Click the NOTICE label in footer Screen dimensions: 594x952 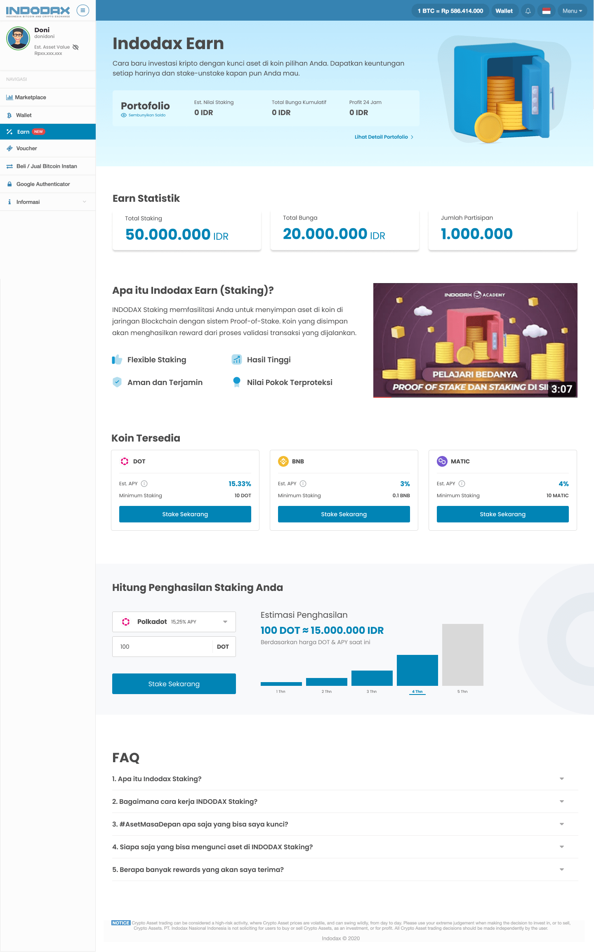(x=121, y=923)
